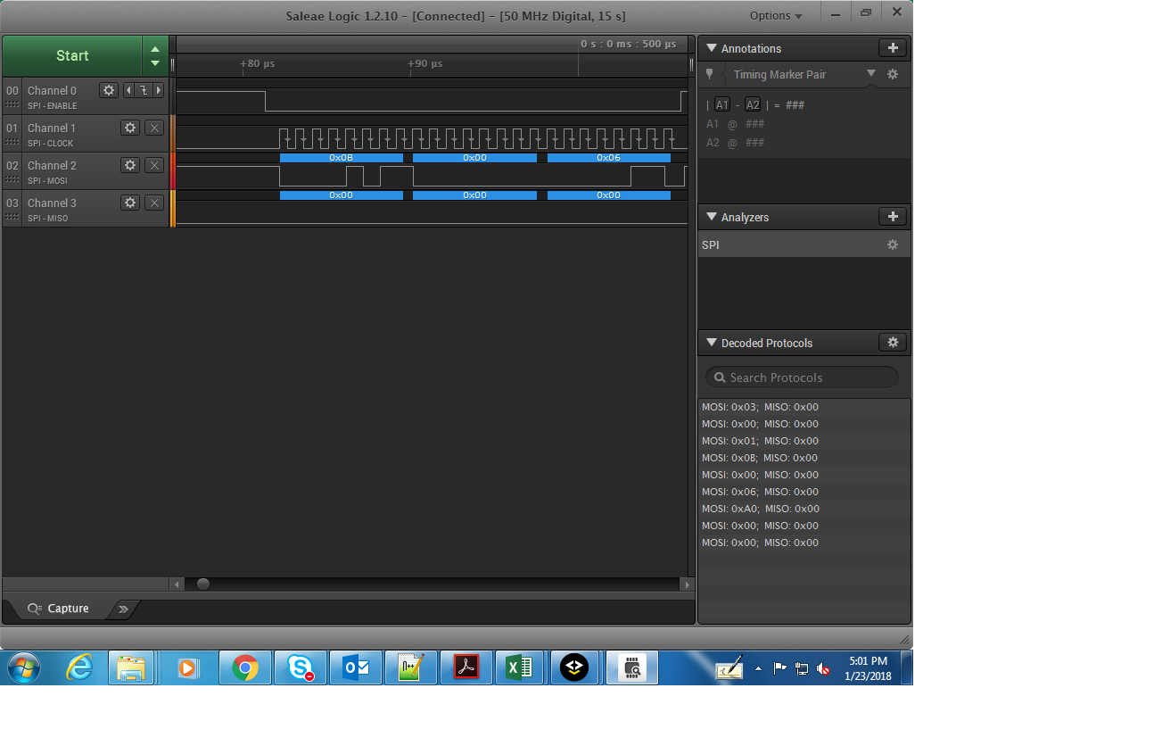This screenshot has width=1162, height=746.
Task: Open Decoded Protocols gear settings
Action: pos(893,343)
